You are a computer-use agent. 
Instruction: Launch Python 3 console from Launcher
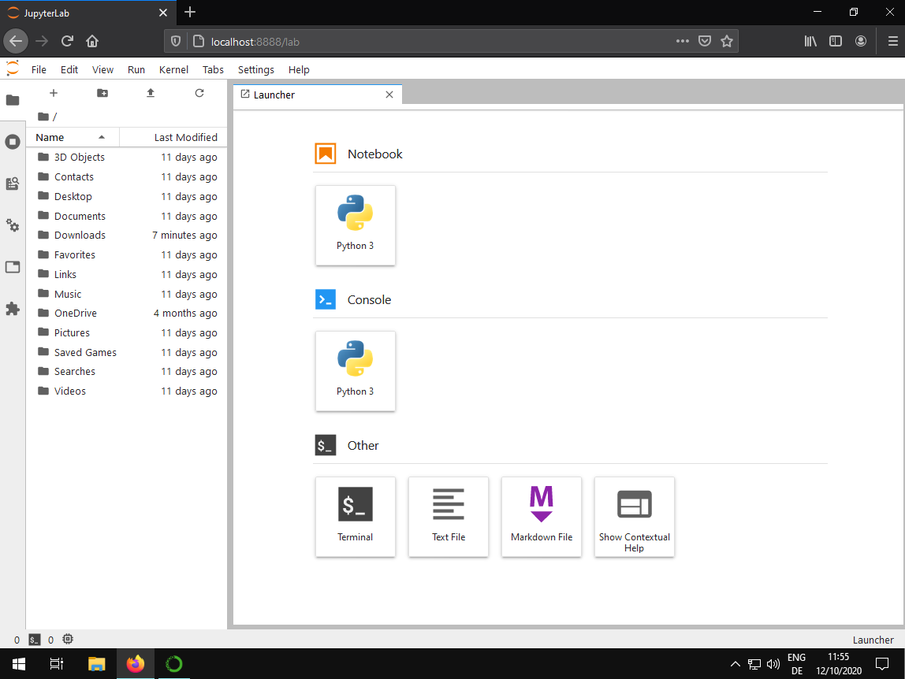(x=356, y=370)
